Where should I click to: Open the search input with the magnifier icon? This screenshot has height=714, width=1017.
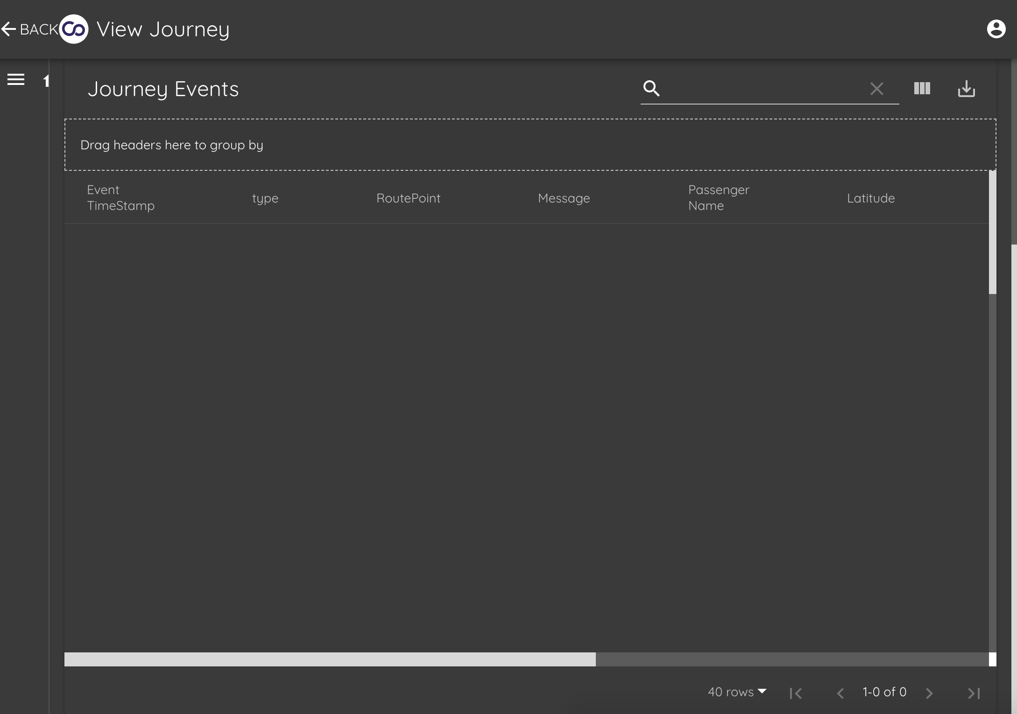(651, 89)
